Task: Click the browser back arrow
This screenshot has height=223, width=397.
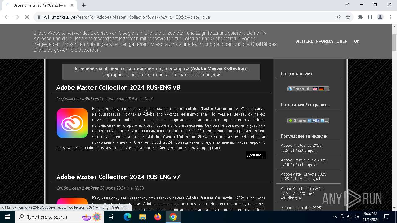Action: 7,17
